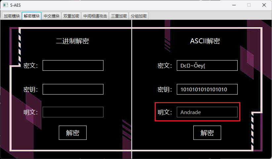Focus the binary 密钥 input field
Screen dimensions: 272x159
coord(73,89)
